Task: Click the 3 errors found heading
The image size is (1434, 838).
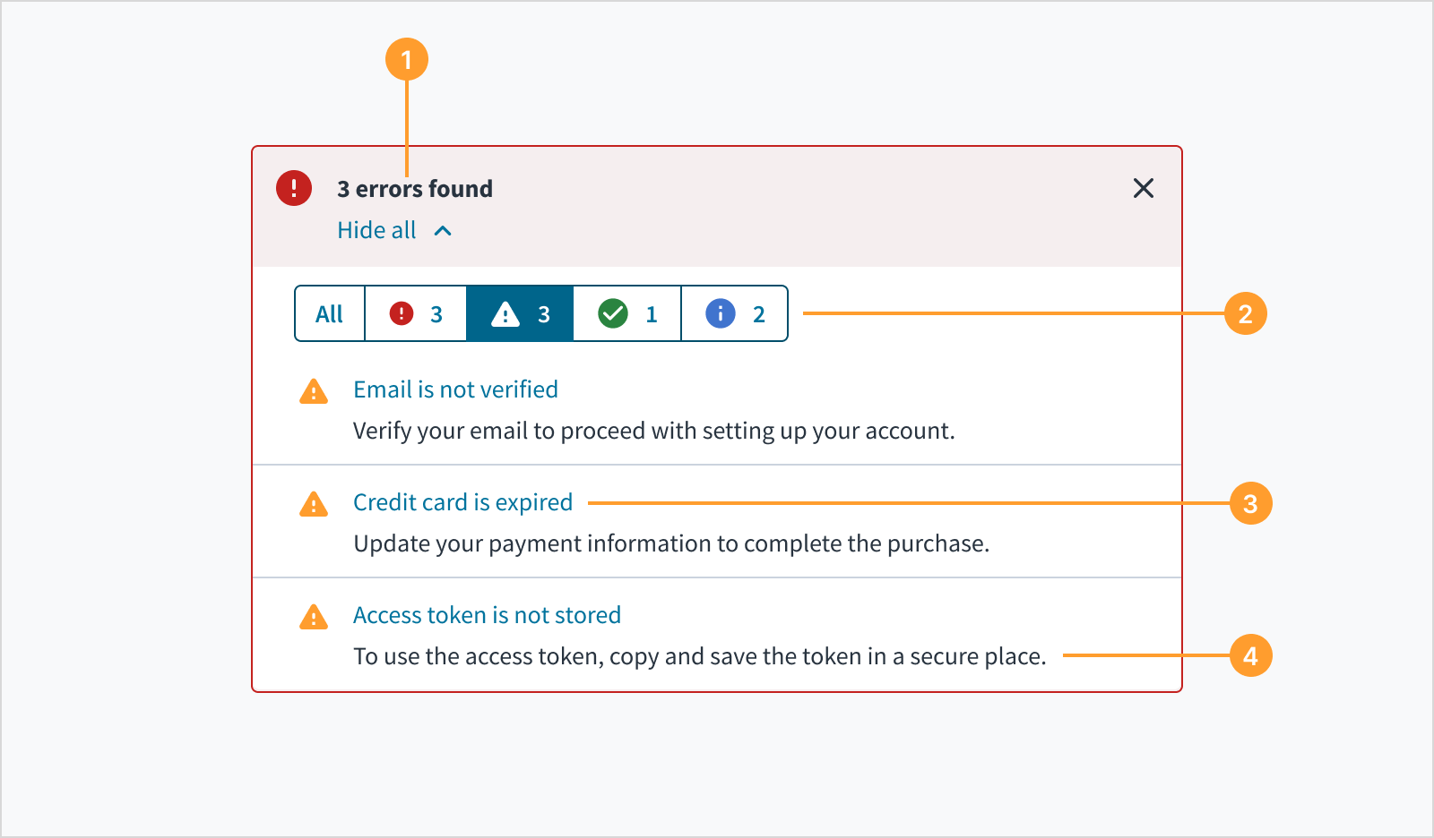Action: (414, 189)
